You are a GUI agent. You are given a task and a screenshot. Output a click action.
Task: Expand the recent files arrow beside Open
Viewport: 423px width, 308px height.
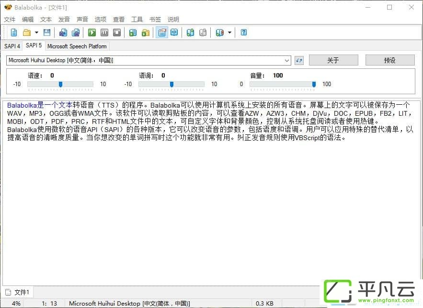36,33
